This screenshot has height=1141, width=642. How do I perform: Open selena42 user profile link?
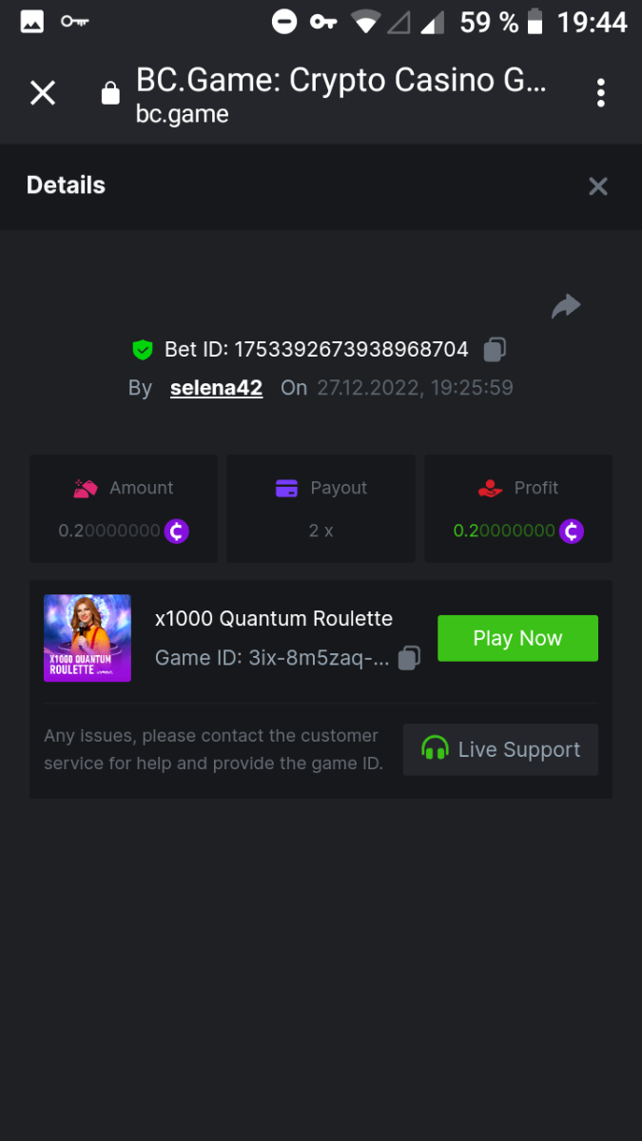coord(216,388)
